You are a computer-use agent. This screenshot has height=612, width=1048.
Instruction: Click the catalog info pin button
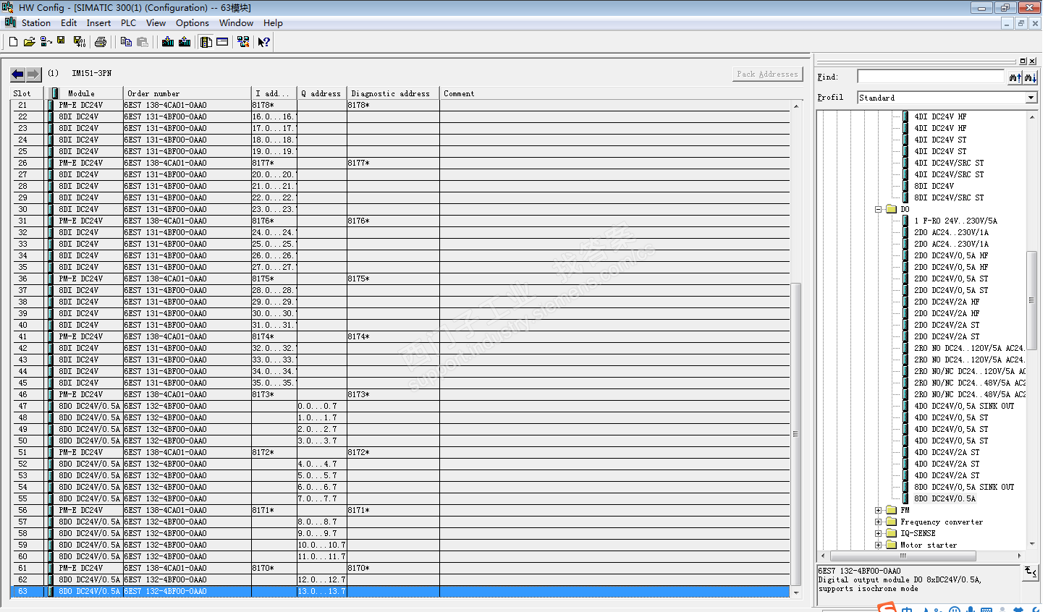click(x=1031, y=571)
